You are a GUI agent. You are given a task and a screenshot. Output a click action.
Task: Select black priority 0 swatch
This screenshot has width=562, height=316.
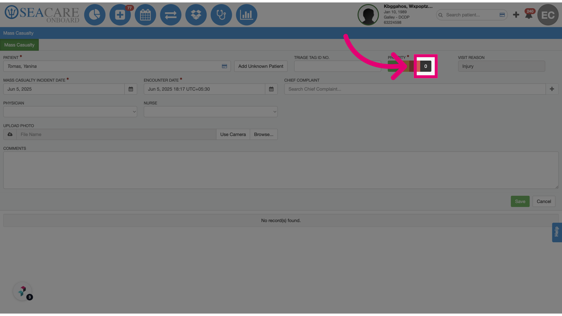click(426, 66)
